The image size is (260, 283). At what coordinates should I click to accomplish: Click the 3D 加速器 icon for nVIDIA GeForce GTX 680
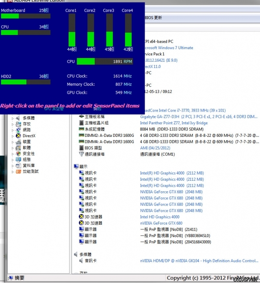click(81, 223)
